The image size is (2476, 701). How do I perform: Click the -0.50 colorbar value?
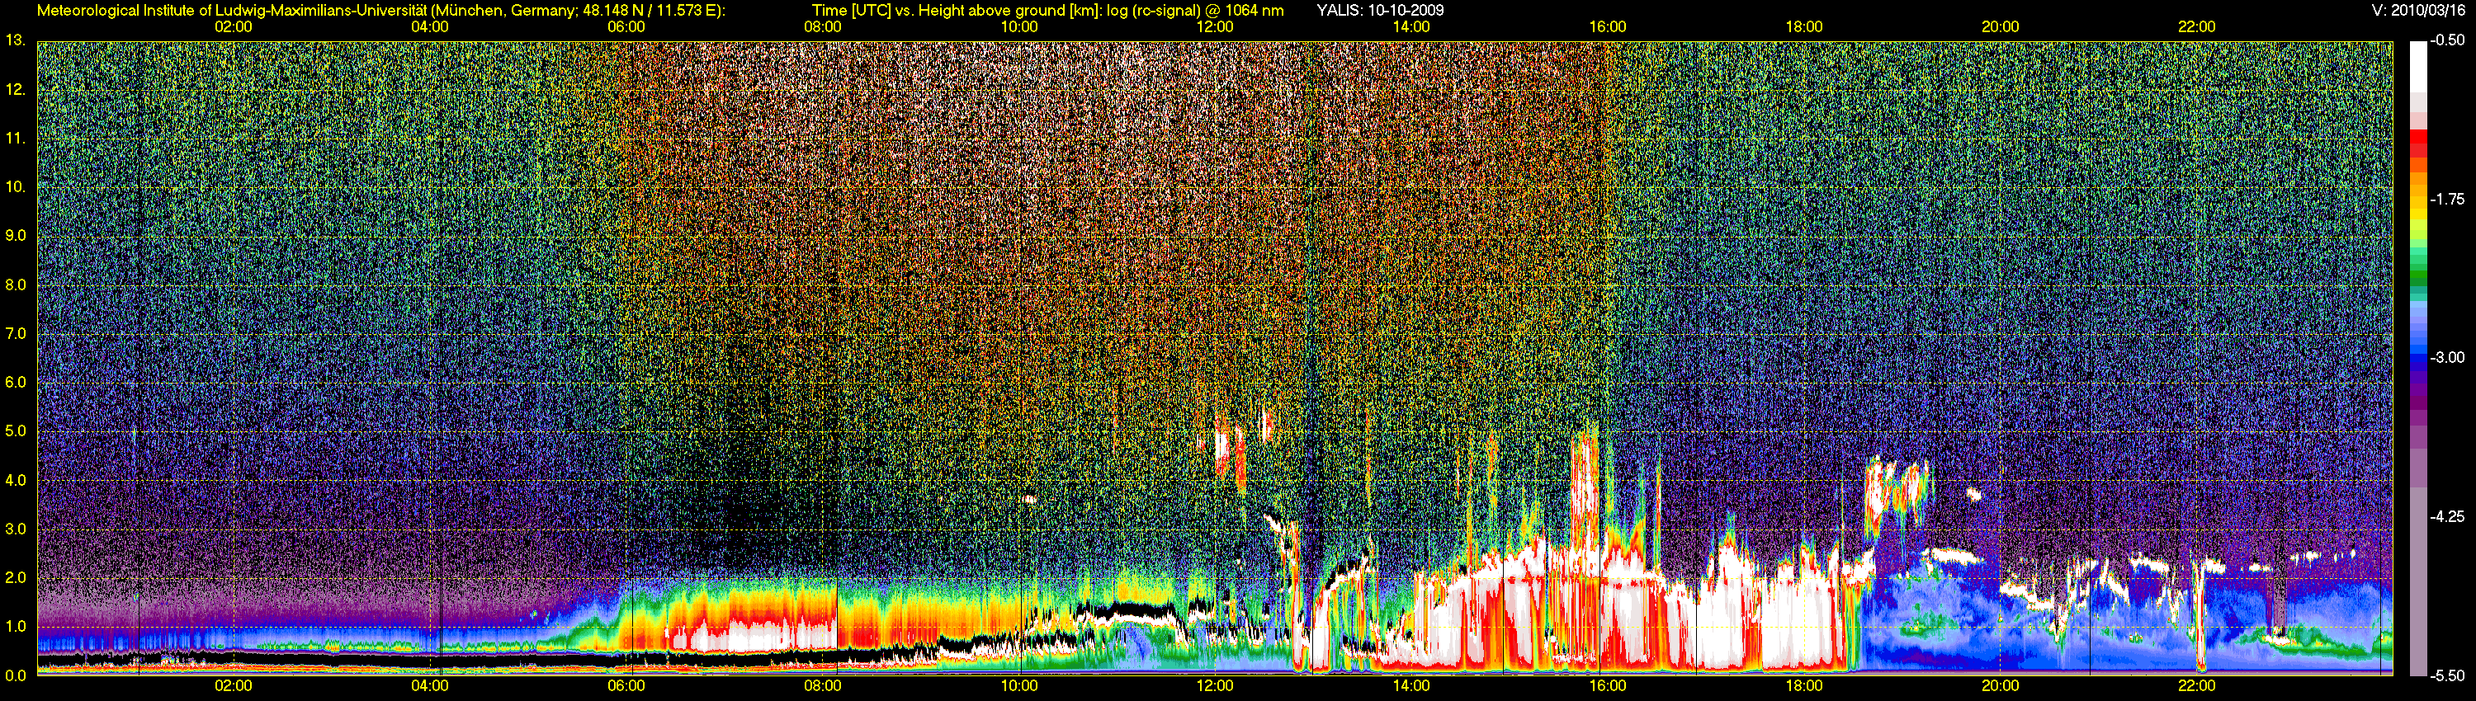[2446, 41]
